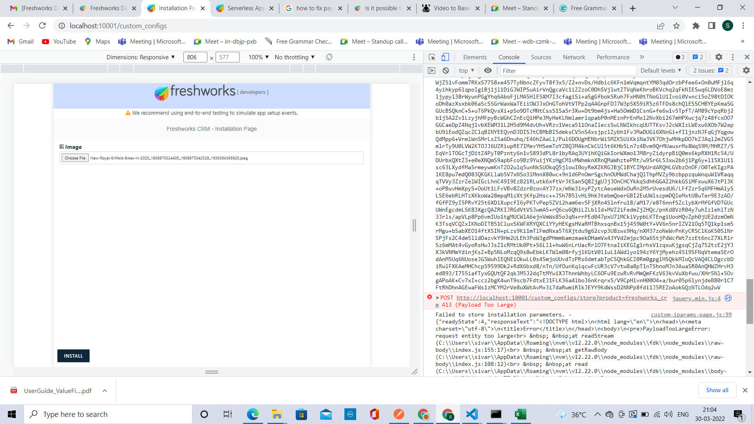Click the 3 errors counter badge
This screenshot has height=424, width=754.
(680, 57)
